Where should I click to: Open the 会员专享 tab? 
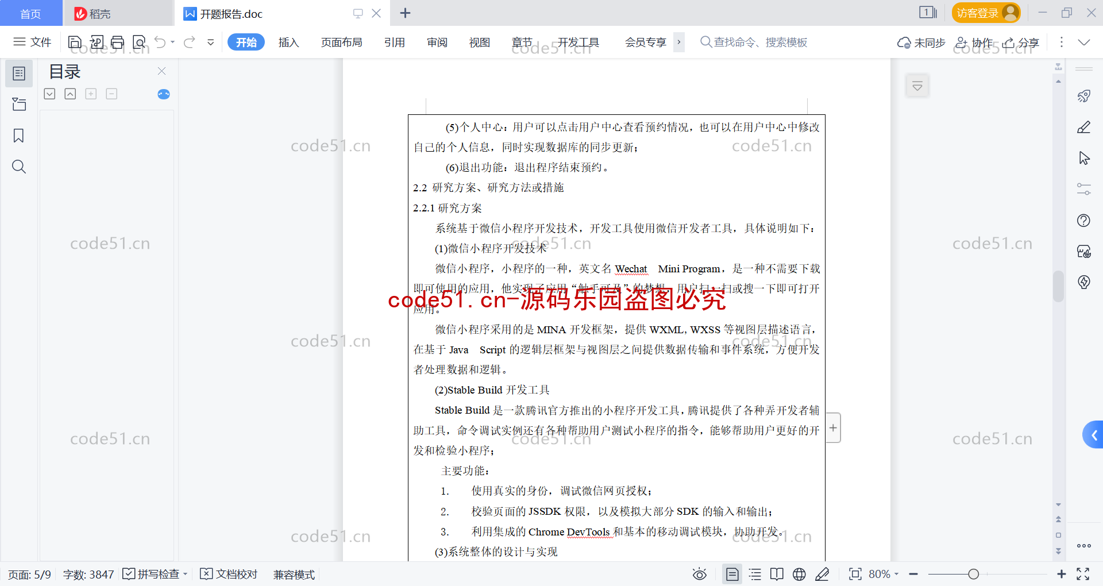click(x=646, y=42)
